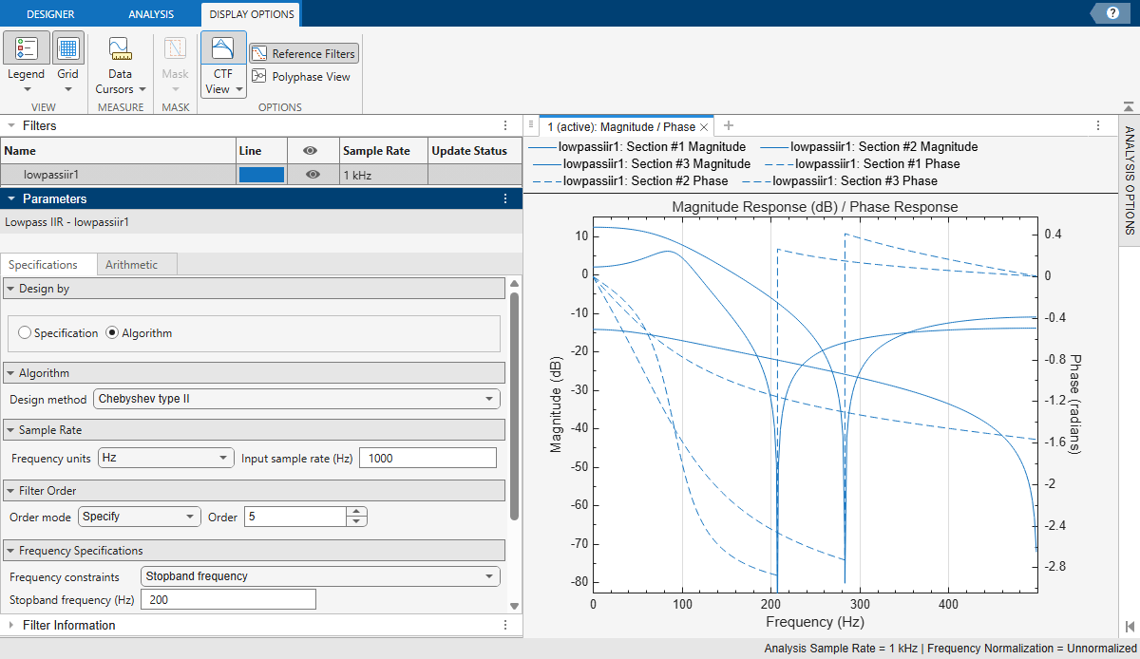Click the Section #2 Magnitude legend entry
This screenshot has height=659, width=1140.
click(x=868, y=147)
